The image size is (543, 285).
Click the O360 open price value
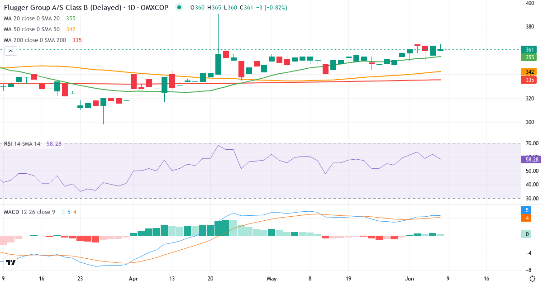tap(197, 8)
